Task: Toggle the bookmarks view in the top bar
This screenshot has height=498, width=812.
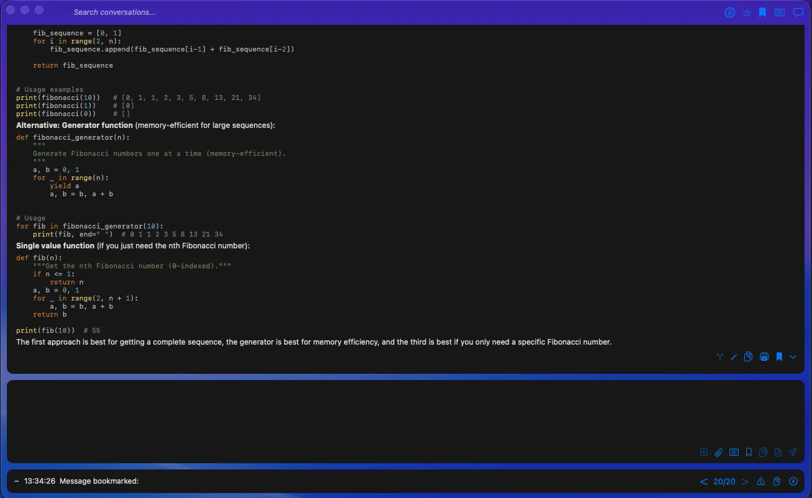Action: click(x=763, y=12)
